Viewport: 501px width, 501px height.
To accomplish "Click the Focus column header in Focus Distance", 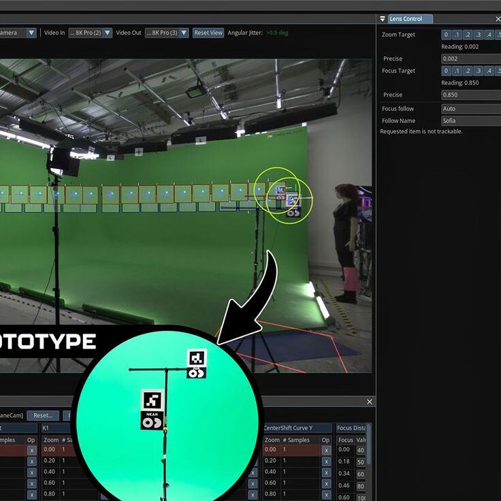I will [x=346, y=440].
